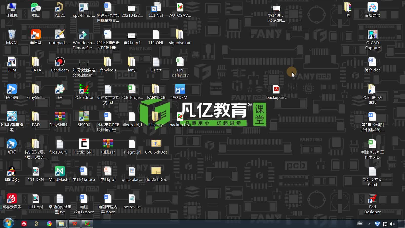The height and width of the screenshot is (228, 405).
Task: Switch to Allegro PCB taskbar window
Action: (87, 224)
